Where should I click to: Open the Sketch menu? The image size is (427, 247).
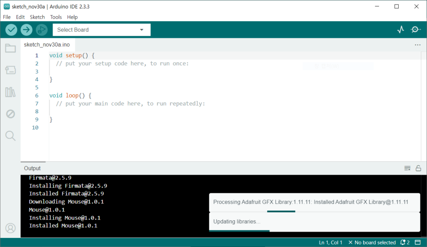click(37, 17)
